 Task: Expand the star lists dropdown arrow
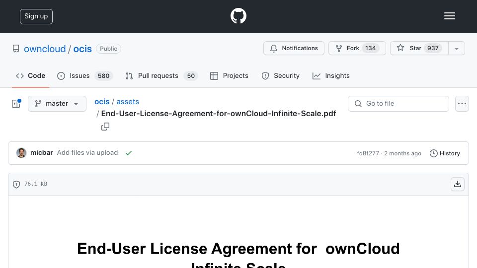pyautogui.click(x=456, y=48)
